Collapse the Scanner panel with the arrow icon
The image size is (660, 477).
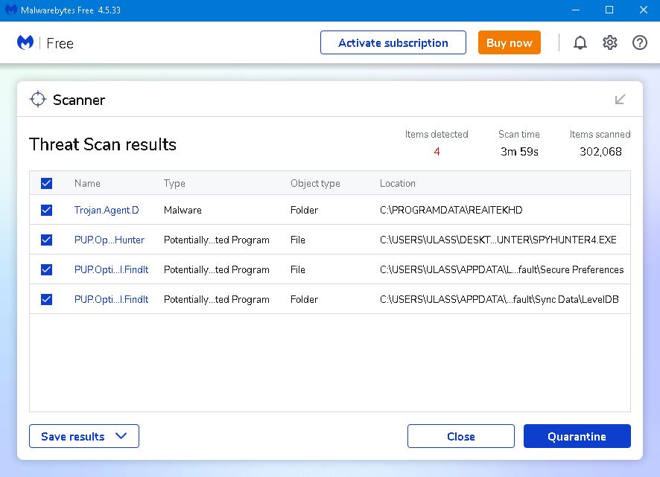(x=620, y=100)
